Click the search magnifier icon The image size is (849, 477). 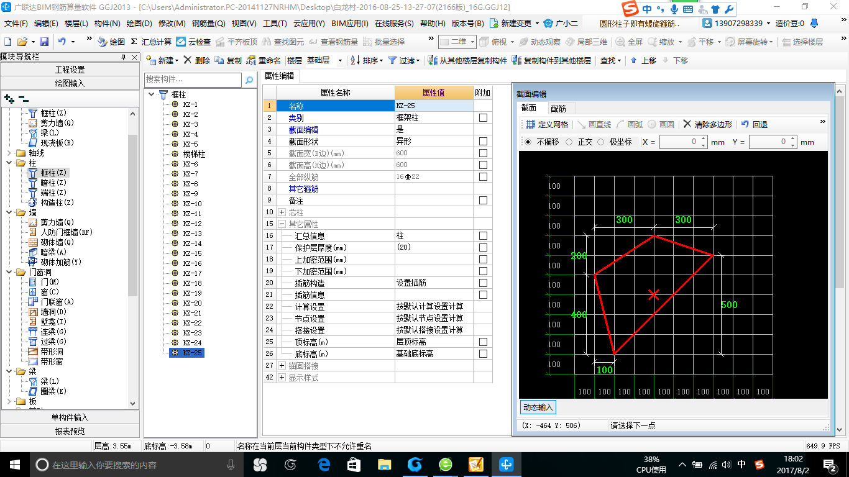tap(249, 80)
